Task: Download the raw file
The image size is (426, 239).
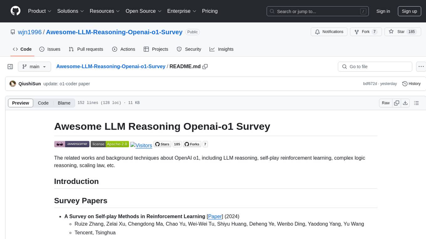Action: point(405,103)
